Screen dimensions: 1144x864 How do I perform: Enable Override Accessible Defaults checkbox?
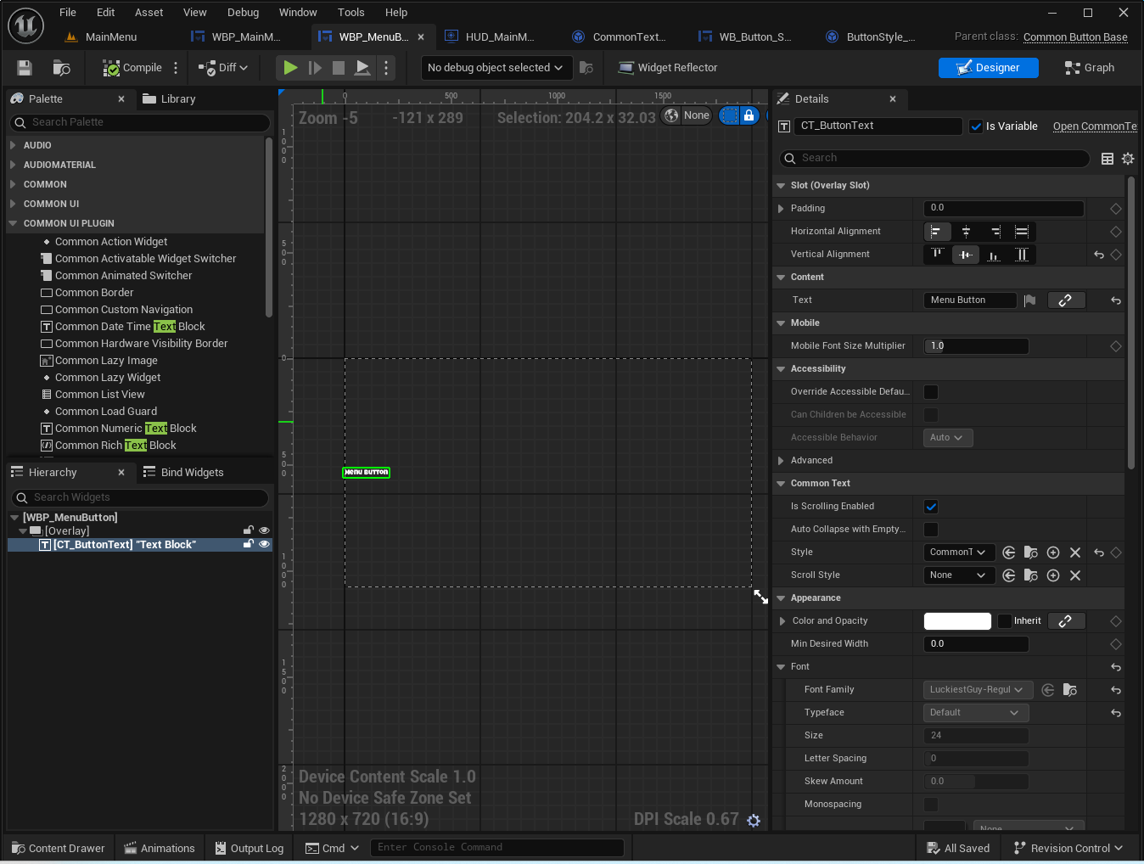coord(931,392)
